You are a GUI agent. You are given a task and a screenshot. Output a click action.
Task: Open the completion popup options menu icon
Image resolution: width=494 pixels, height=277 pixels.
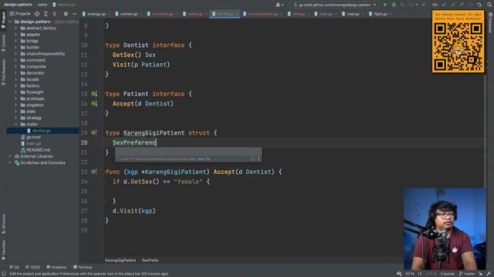[259, 159]
